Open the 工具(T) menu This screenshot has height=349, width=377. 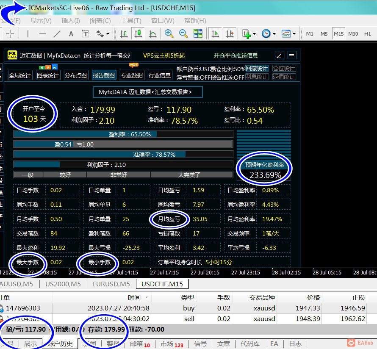(x=131, y=21)
